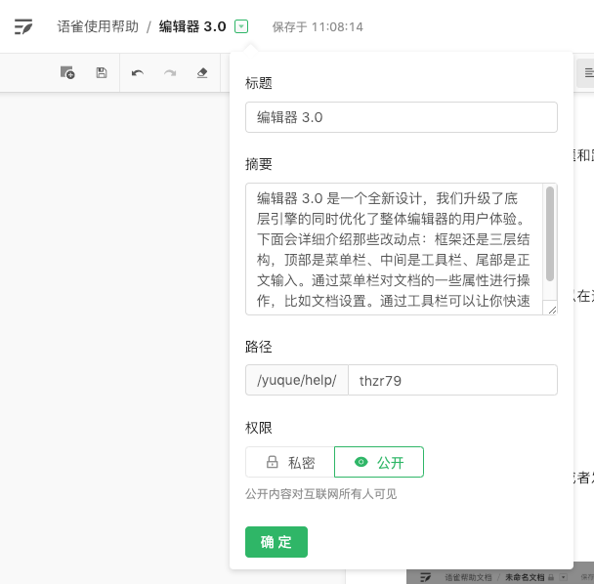Click the undo arrow icon
Screen dimensions: 594x584
tap(138, 72)
